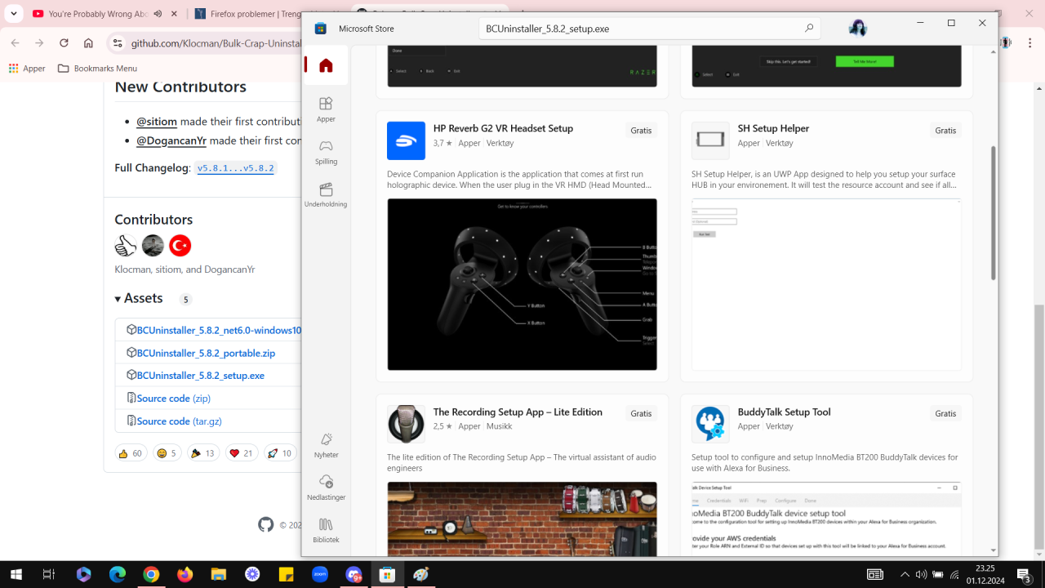Add thumbs up reaction with 60 votes

tap(131, 453)
